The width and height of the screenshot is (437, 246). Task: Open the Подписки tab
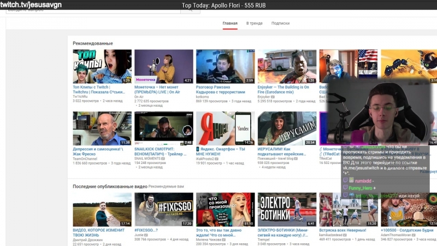280,23
